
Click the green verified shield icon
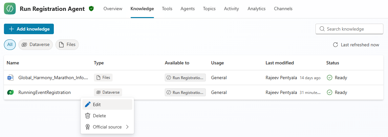91,9
